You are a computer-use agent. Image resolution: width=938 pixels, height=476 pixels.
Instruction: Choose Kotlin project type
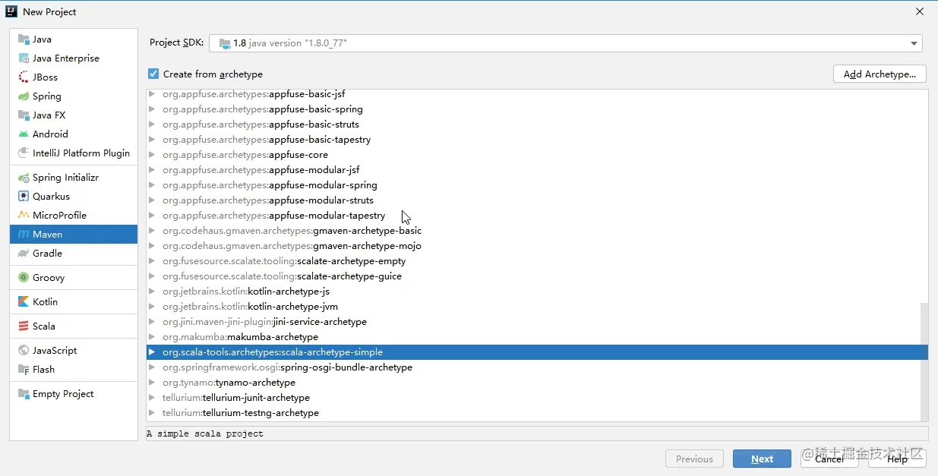(74, 302)
